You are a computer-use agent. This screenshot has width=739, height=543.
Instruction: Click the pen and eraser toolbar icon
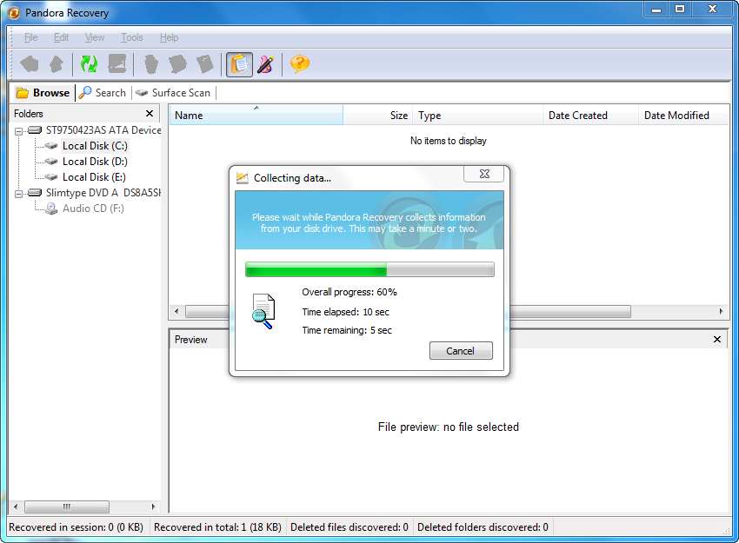coord(265,64)
